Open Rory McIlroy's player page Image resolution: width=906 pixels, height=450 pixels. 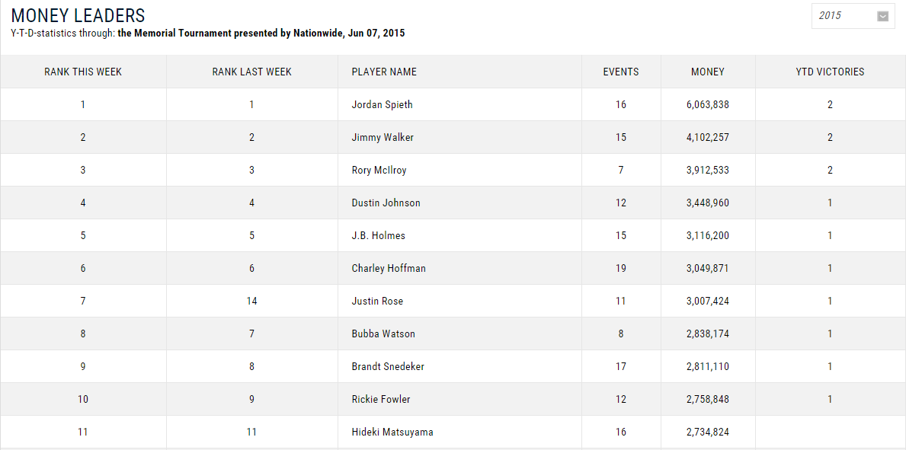coord(379,170)
